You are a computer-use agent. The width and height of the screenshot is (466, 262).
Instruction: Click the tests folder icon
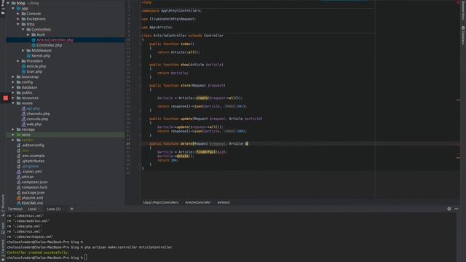19,135
